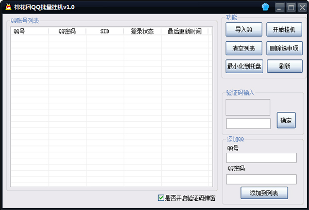Confirm captcha with the 确定 button
309x210 pixels.
point(286,121)
